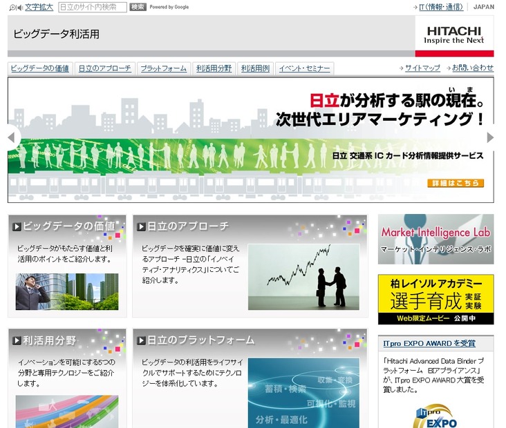This screenshot has height=428, width=506.
Task: Click the ITpro EXPO award logo
Action: [x=435, y=416]
